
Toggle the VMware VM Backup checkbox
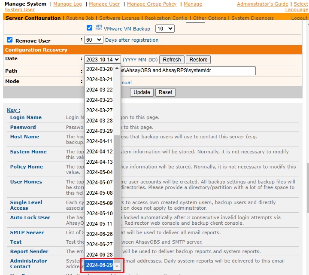point(90,28)
